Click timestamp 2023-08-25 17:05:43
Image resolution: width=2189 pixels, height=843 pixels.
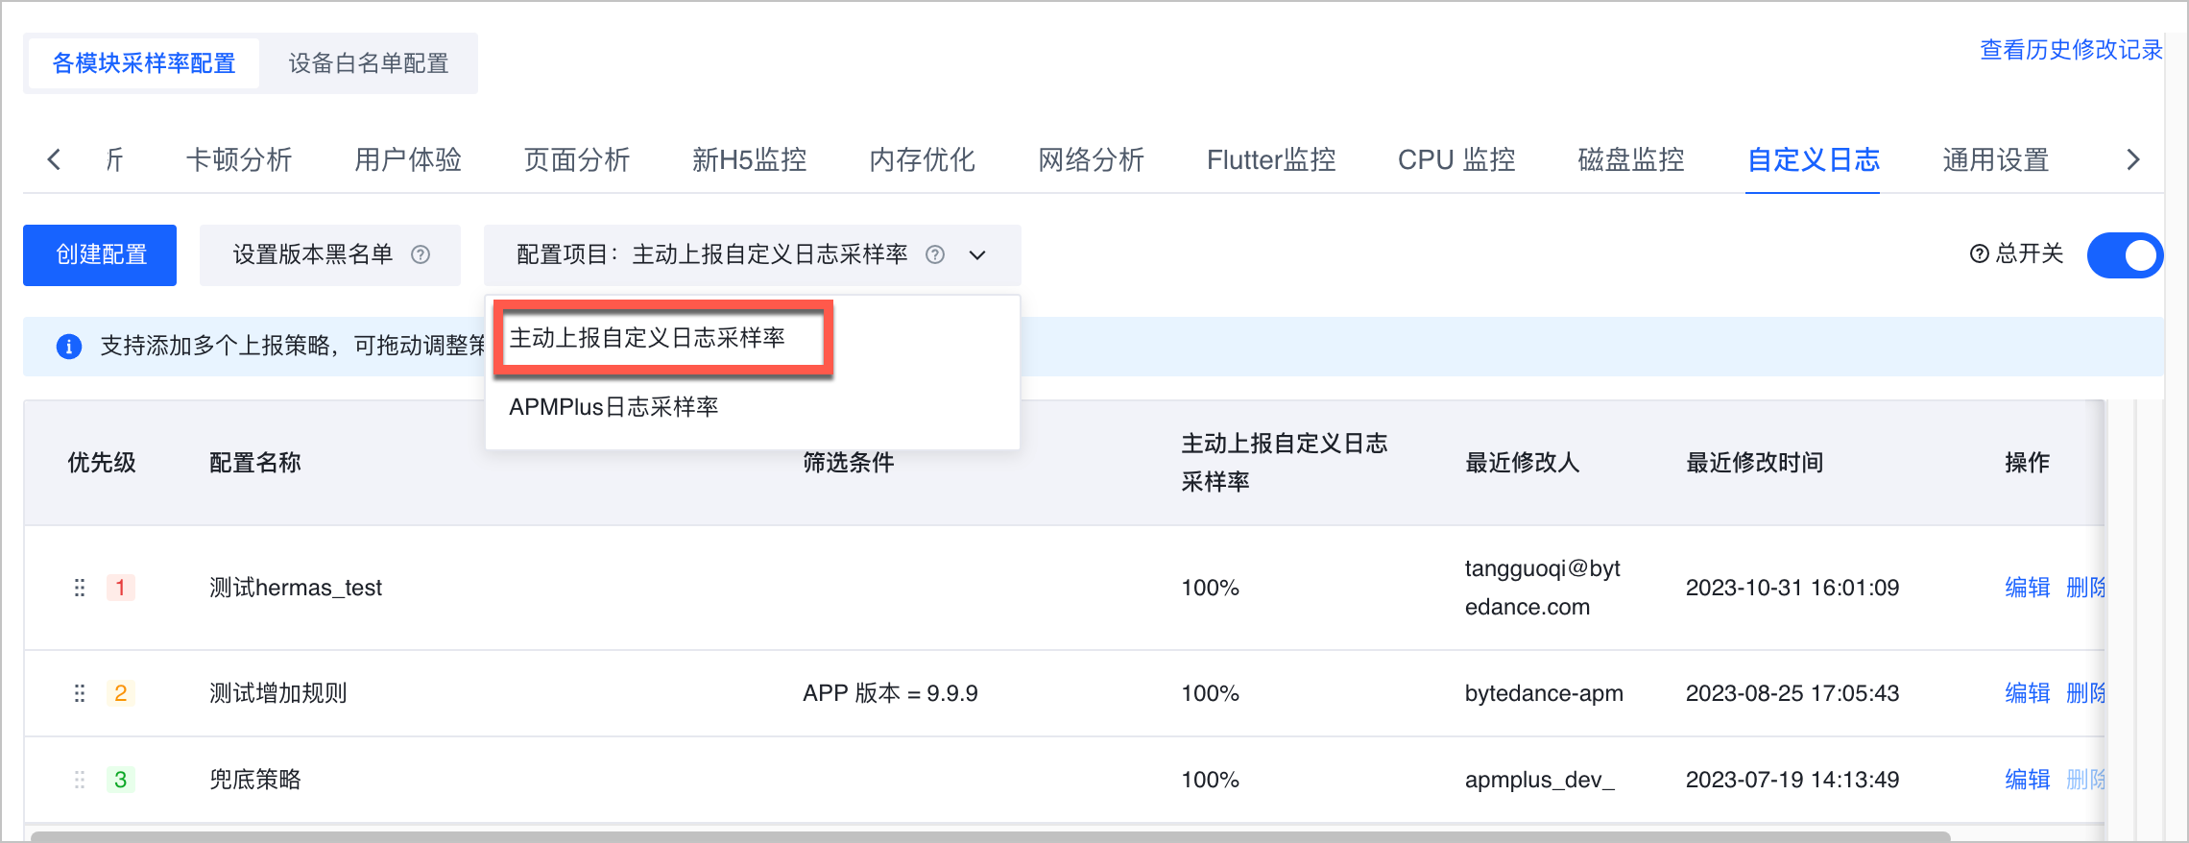[x=1792, y=693]
